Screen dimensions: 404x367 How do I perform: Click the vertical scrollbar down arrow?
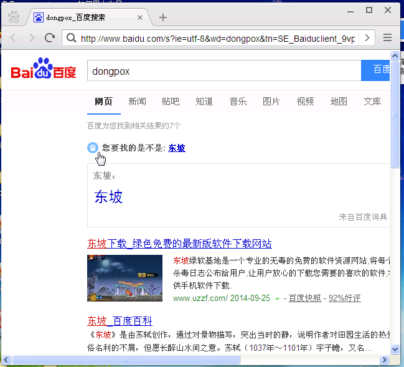395,349
